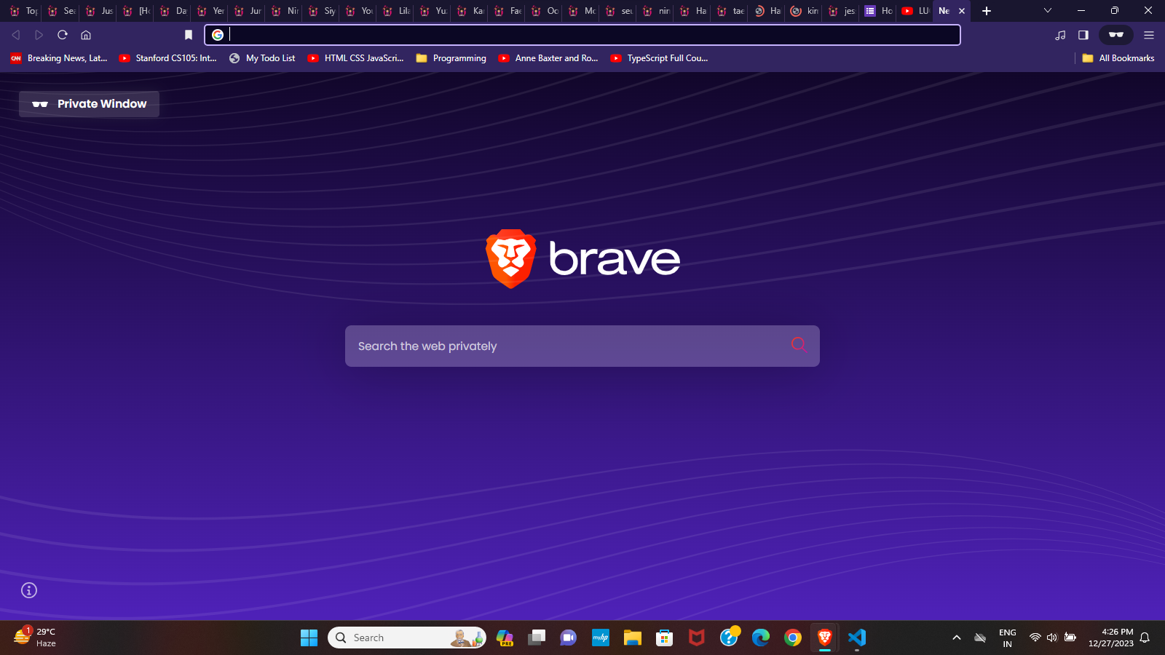The image size is (1165, 655).
Task: Open the clock showing 4:26 PM
Action: click(1111, 638)
